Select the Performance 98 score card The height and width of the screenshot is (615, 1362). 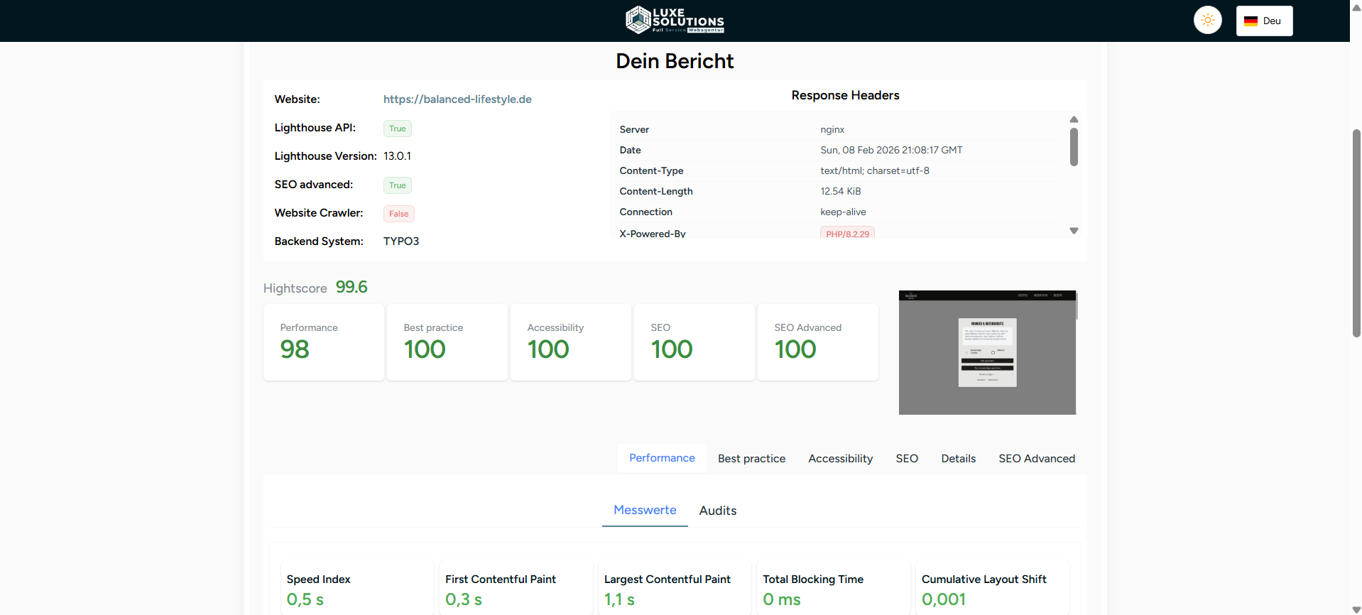coord(324,342)
